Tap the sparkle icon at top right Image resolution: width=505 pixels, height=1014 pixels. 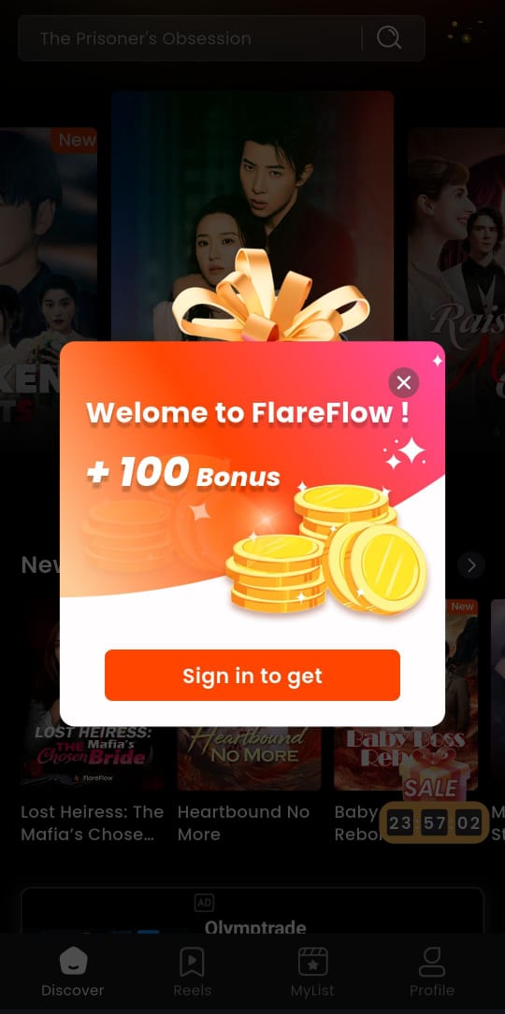pyautogui.click(x=466, y=34)
